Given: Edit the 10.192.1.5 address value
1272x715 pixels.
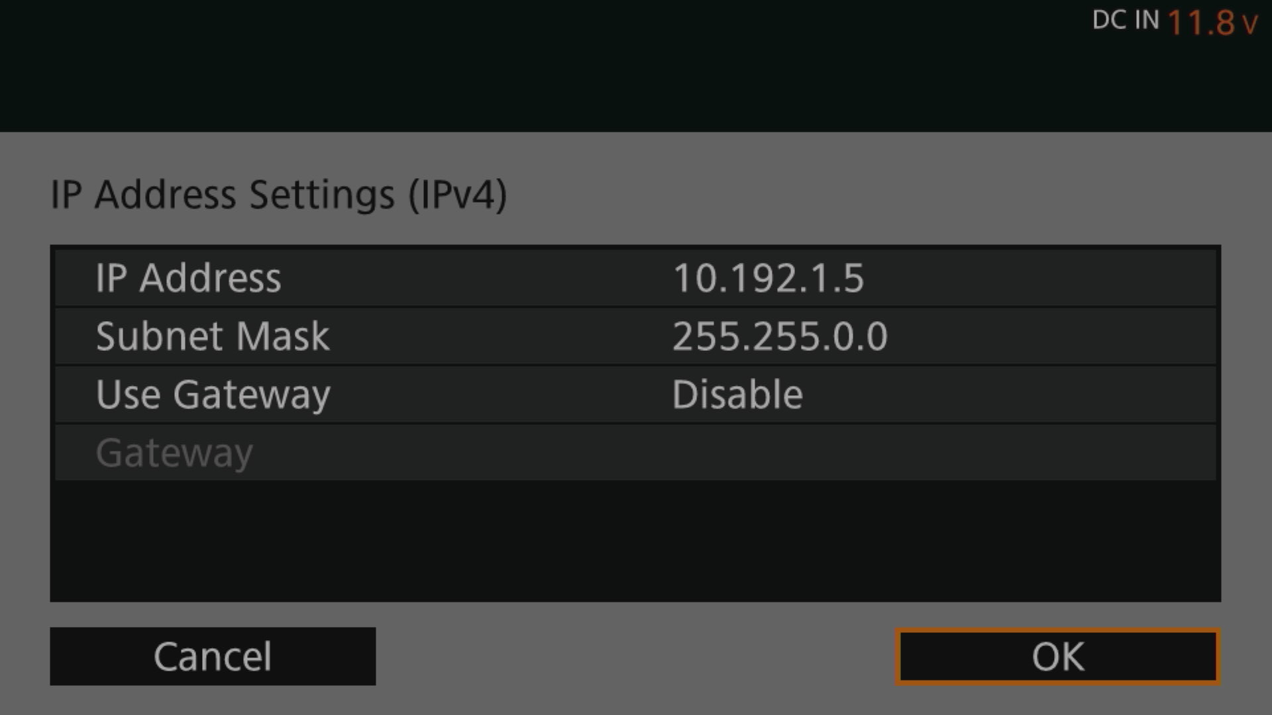Looking at the screenshot, I should coord(768,278).
